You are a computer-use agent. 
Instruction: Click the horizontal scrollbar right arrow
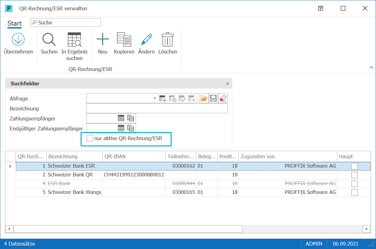pyautogui.click(x=367, y=229)
